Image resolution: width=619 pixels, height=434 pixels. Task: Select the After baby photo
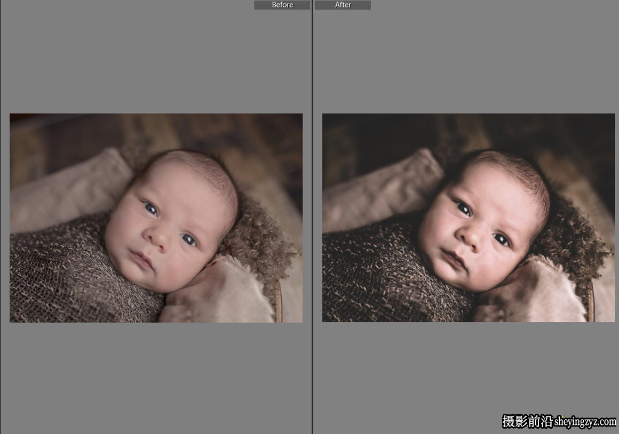tap(469, 218)
